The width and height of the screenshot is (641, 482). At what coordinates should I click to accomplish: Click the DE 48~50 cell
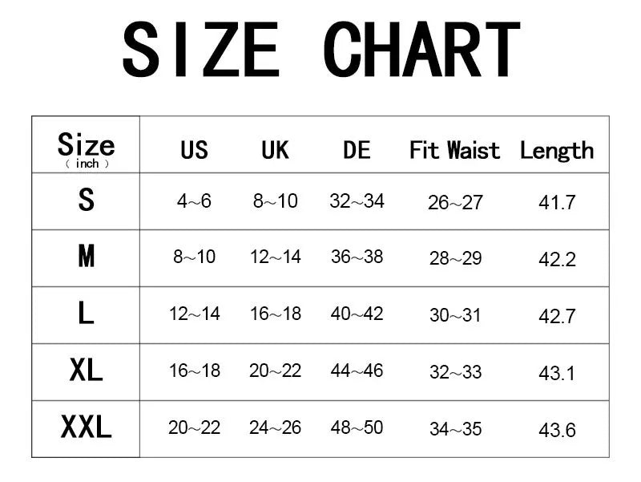357,428
